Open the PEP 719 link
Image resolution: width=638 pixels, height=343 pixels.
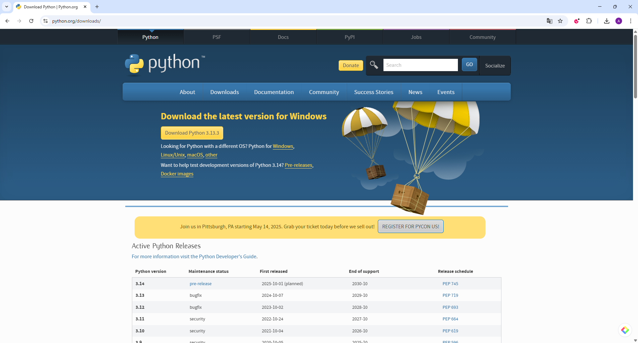[x=450, y=295]
